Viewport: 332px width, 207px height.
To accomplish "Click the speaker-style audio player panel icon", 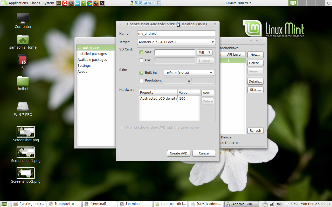I will pyautogui.click(x=71, y=3).
